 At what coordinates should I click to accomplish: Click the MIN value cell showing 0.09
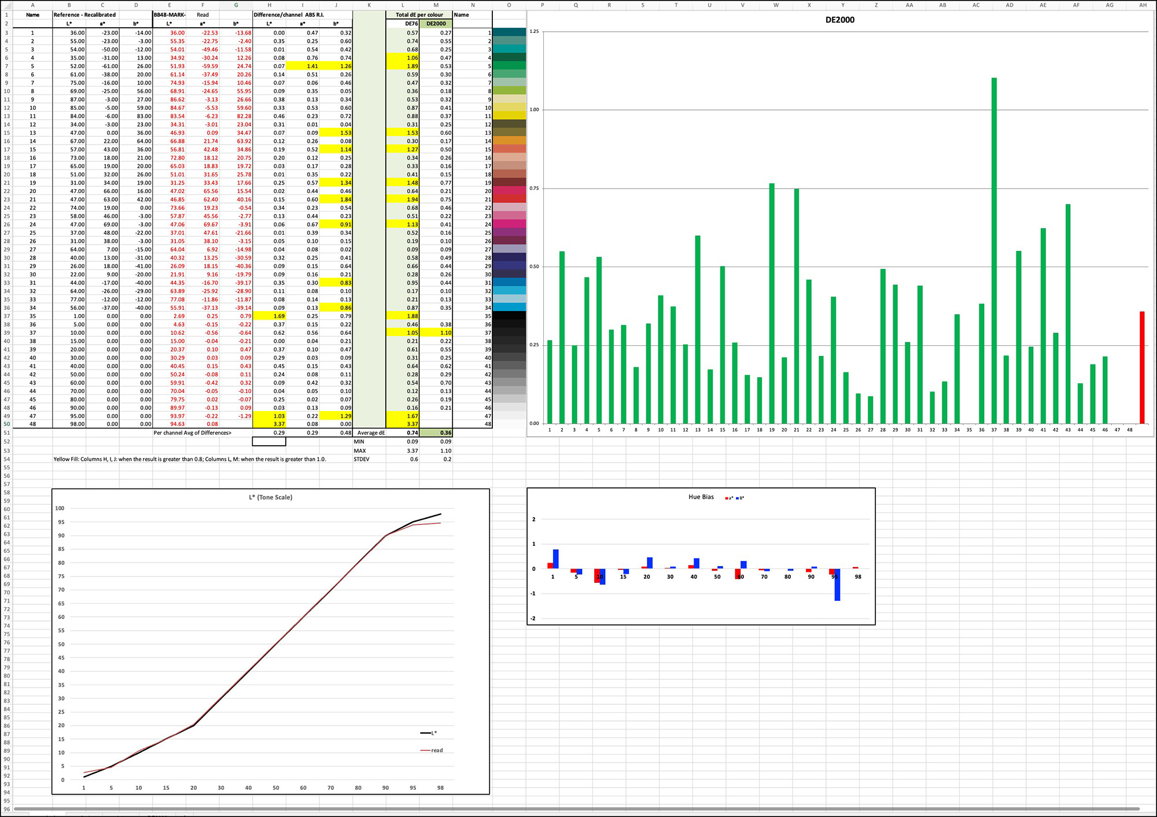[411, 441]
